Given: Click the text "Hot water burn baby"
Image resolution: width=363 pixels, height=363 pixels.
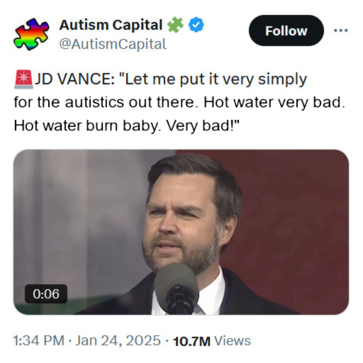Looking at the screenshot, I should coord(86,125).
